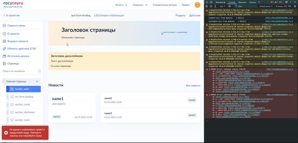Open DevTools three-dot menu
The image size is (298, 143).
[291, 2]
